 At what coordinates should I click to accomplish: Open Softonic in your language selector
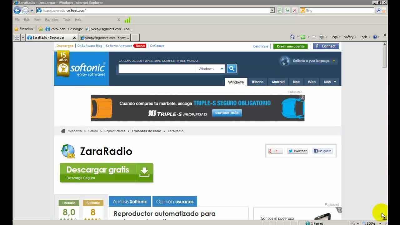pos(313,61)
